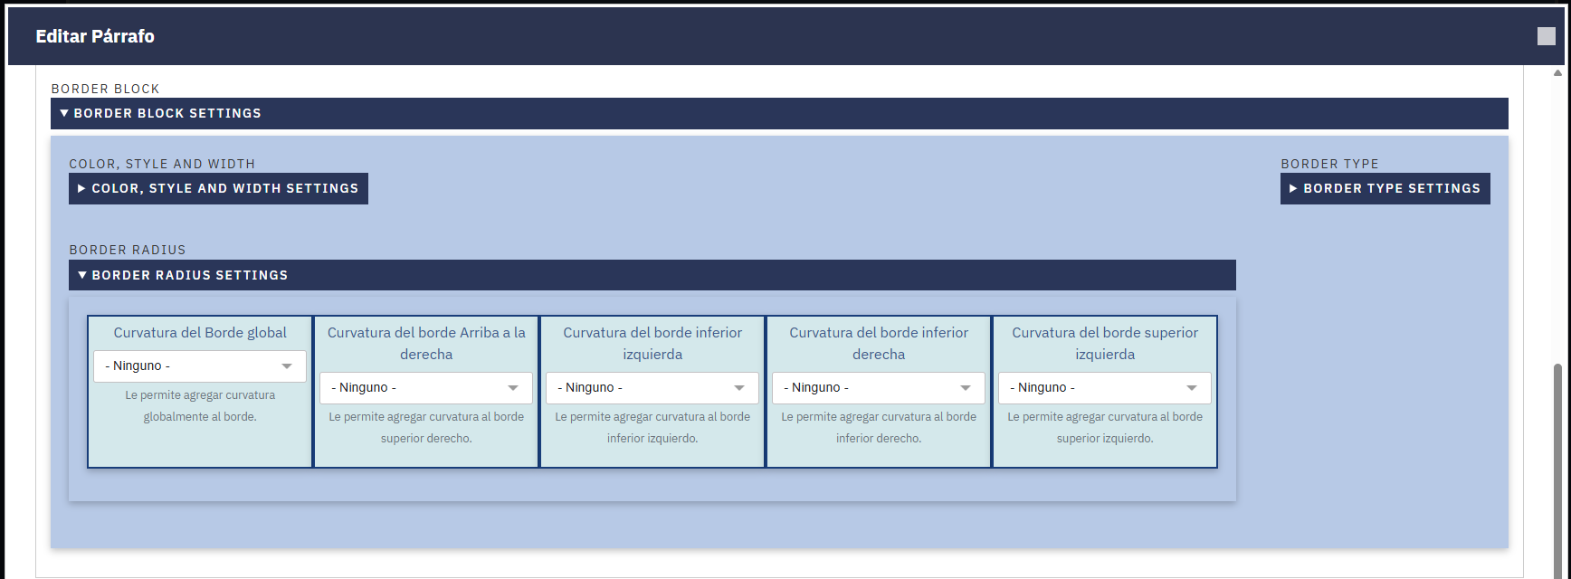The width and height of the screenshot is (1571, 579).
Task: Click the 'COLOR, STYLE AND WIDTH' label
Action: pos(162,164)
